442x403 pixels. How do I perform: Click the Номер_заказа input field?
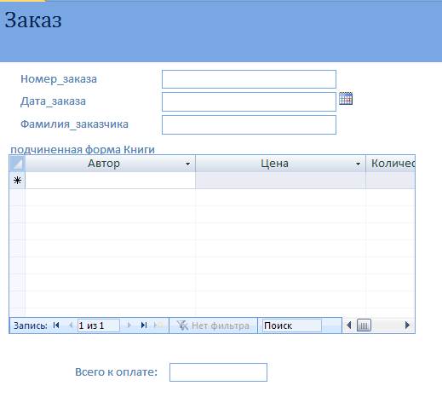click(249, 79)
